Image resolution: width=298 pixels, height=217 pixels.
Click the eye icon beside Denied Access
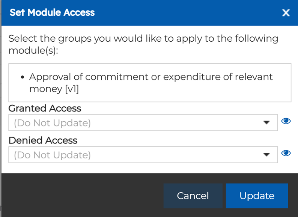click(286, 153)
